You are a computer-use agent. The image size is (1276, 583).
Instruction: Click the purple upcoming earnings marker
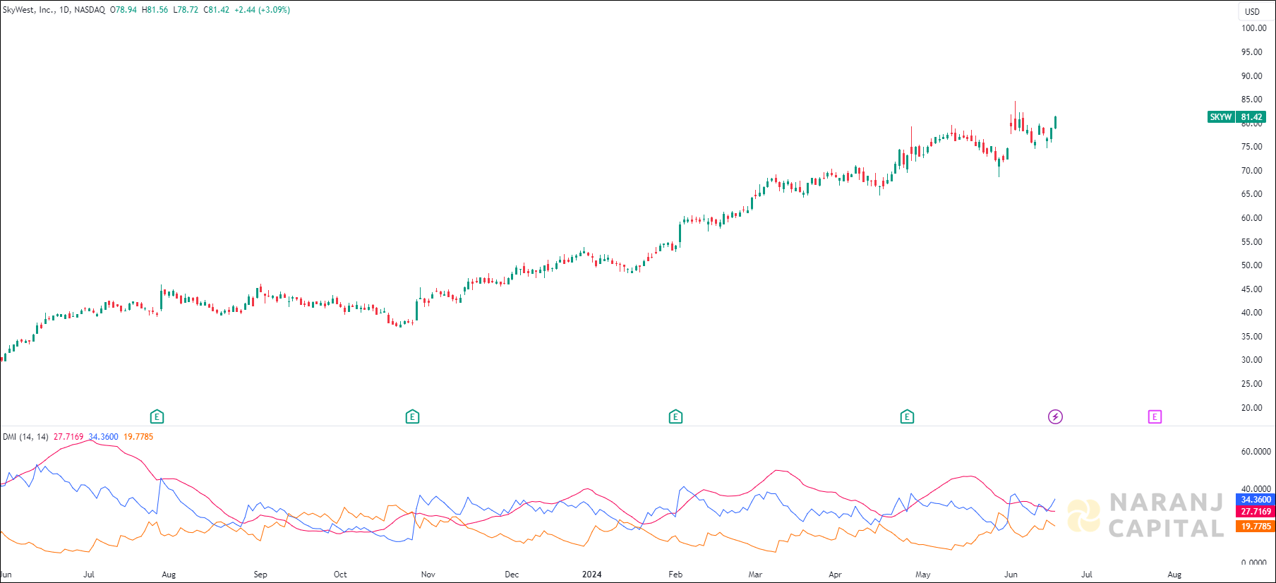tap(1155, 416)
